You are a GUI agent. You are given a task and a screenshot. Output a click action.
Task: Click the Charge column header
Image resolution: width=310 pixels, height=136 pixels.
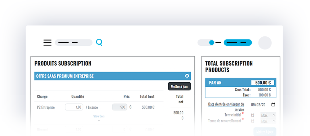pyautogui.click(x=42, y=97)
